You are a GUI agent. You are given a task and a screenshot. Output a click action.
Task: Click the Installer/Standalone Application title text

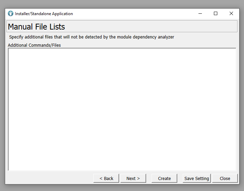click(44, 14)
